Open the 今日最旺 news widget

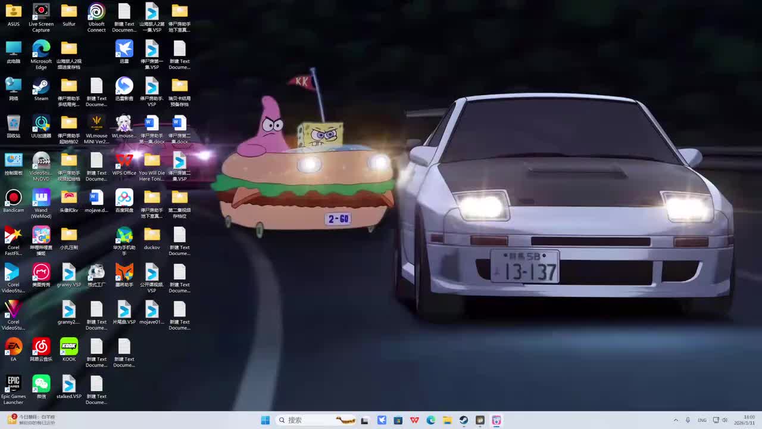point(32,420)
